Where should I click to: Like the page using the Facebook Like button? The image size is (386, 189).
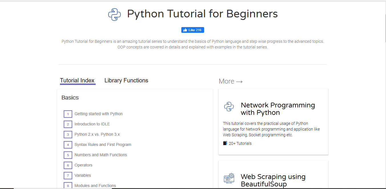tap(193, 30)
